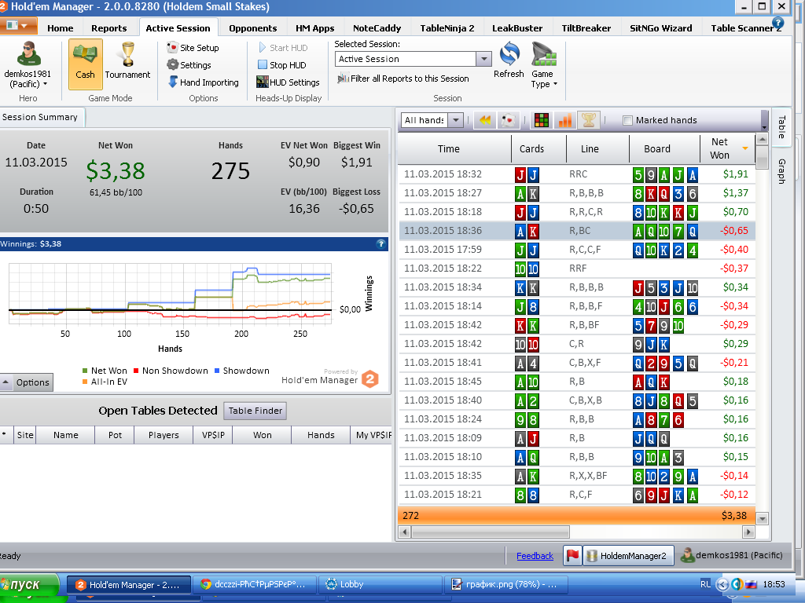This screenshot has height=603, width=805.
Task: Click the trophy toolbar icon
Action: [x=588, y=120]
